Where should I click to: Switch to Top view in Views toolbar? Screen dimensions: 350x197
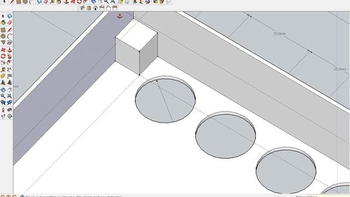(89, 8)
